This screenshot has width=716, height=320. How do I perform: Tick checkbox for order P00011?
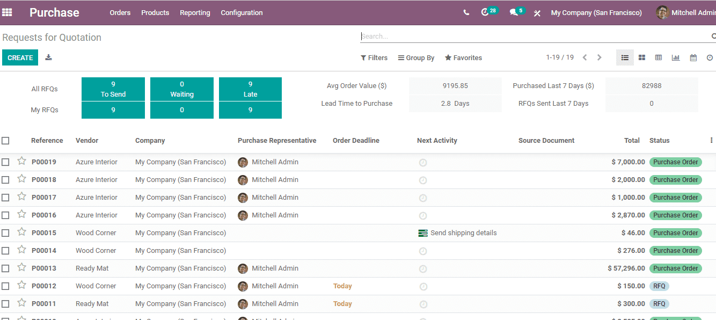5,304
